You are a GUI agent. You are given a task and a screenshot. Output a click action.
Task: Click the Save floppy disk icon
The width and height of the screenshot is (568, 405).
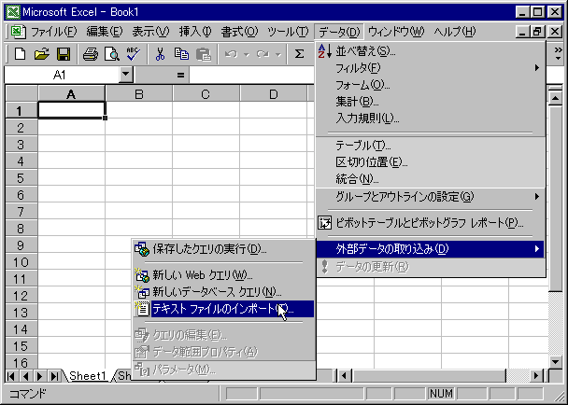64,54
